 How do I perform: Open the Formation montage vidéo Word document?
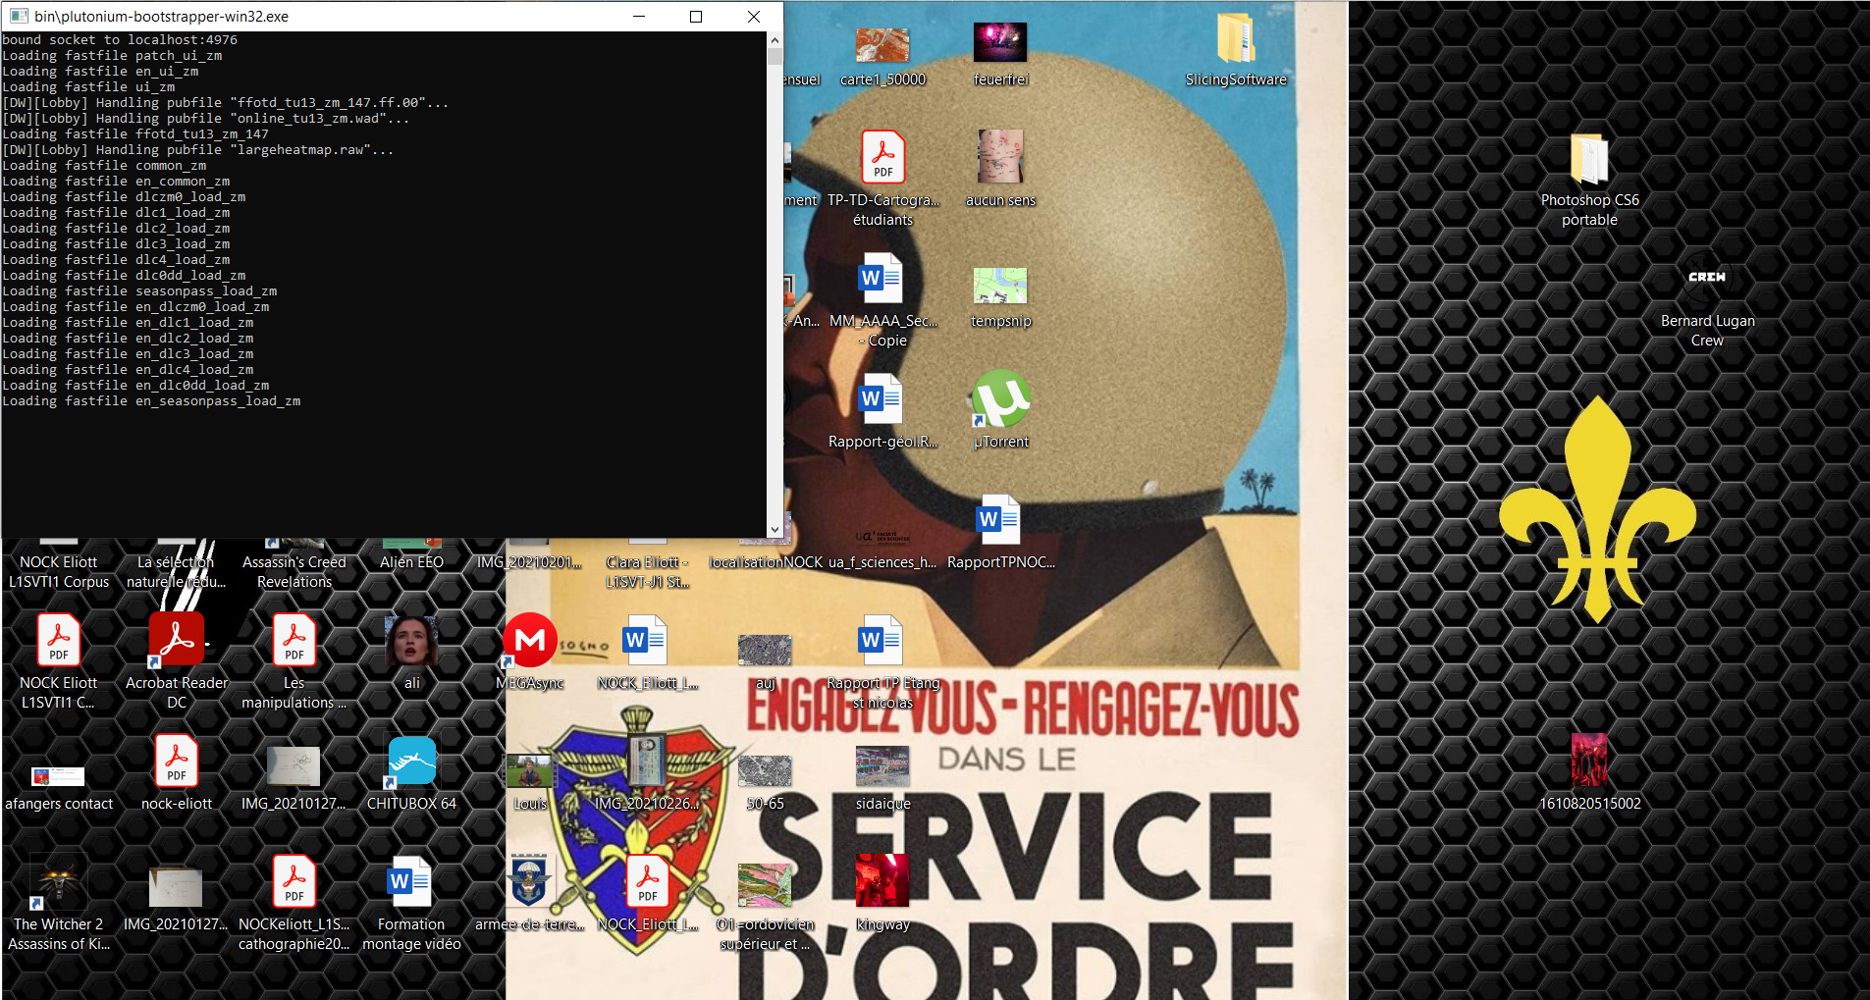coord(409,881)
